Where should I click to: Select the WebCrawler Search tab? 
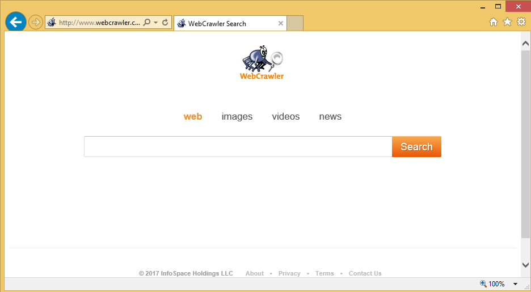pyautogui.click(x=230, y=23)
